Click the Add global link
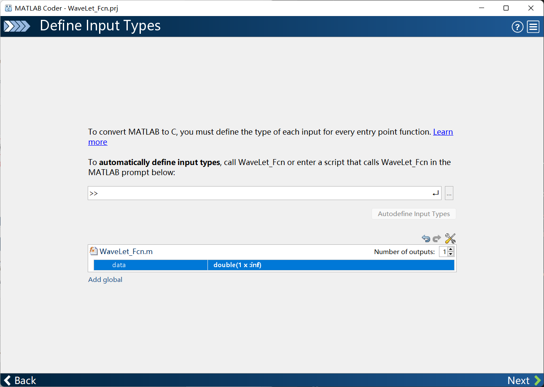Image resolution: width=544 pixels, height=387 pixels. pos(105,279)
